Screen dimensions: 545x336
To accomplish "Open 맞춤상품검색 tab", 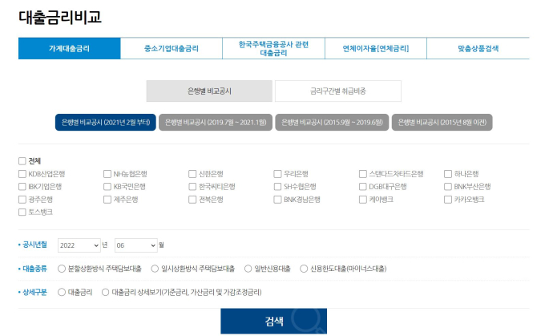I will pos(478,48).
